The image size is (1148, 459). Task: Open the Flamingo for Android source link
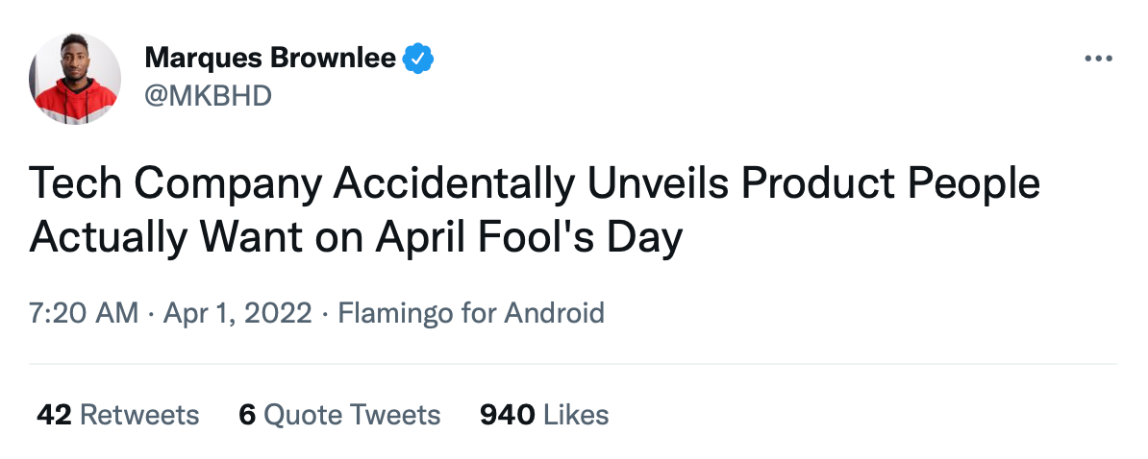[x=471, y=313]
